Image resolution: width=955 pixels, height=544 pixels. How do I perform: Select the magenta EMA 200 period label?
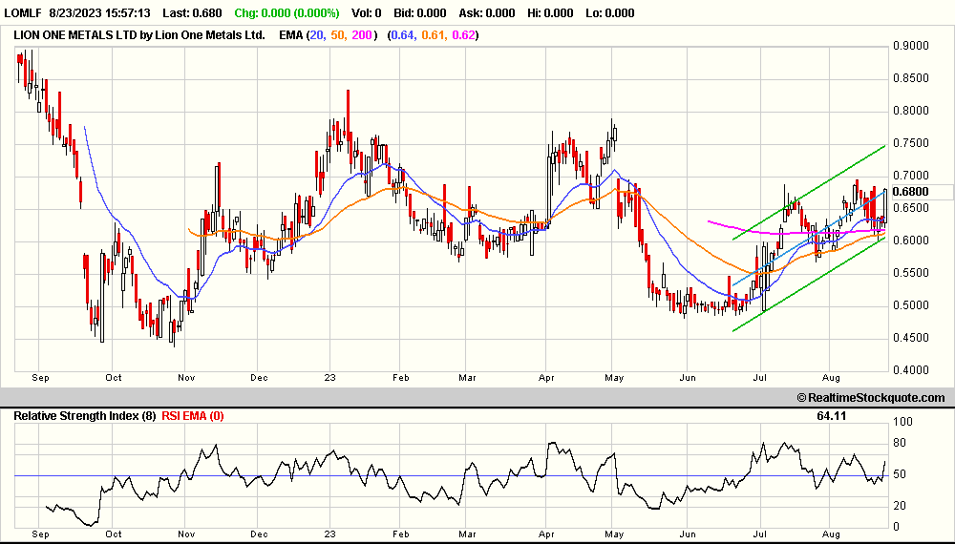coord(364,35)
